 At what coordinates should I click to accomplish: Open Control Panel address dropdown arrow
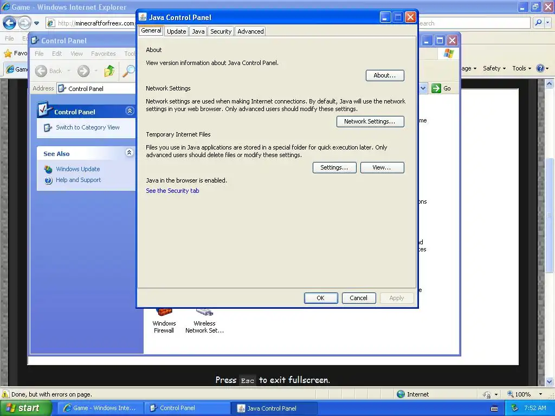pyautogui.click(x=423, y=88)
